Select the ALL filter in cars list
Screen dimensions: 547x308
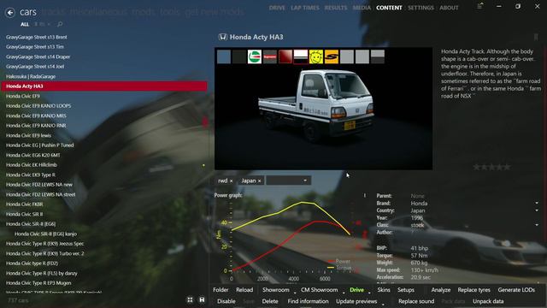click(x=25, y=24)
